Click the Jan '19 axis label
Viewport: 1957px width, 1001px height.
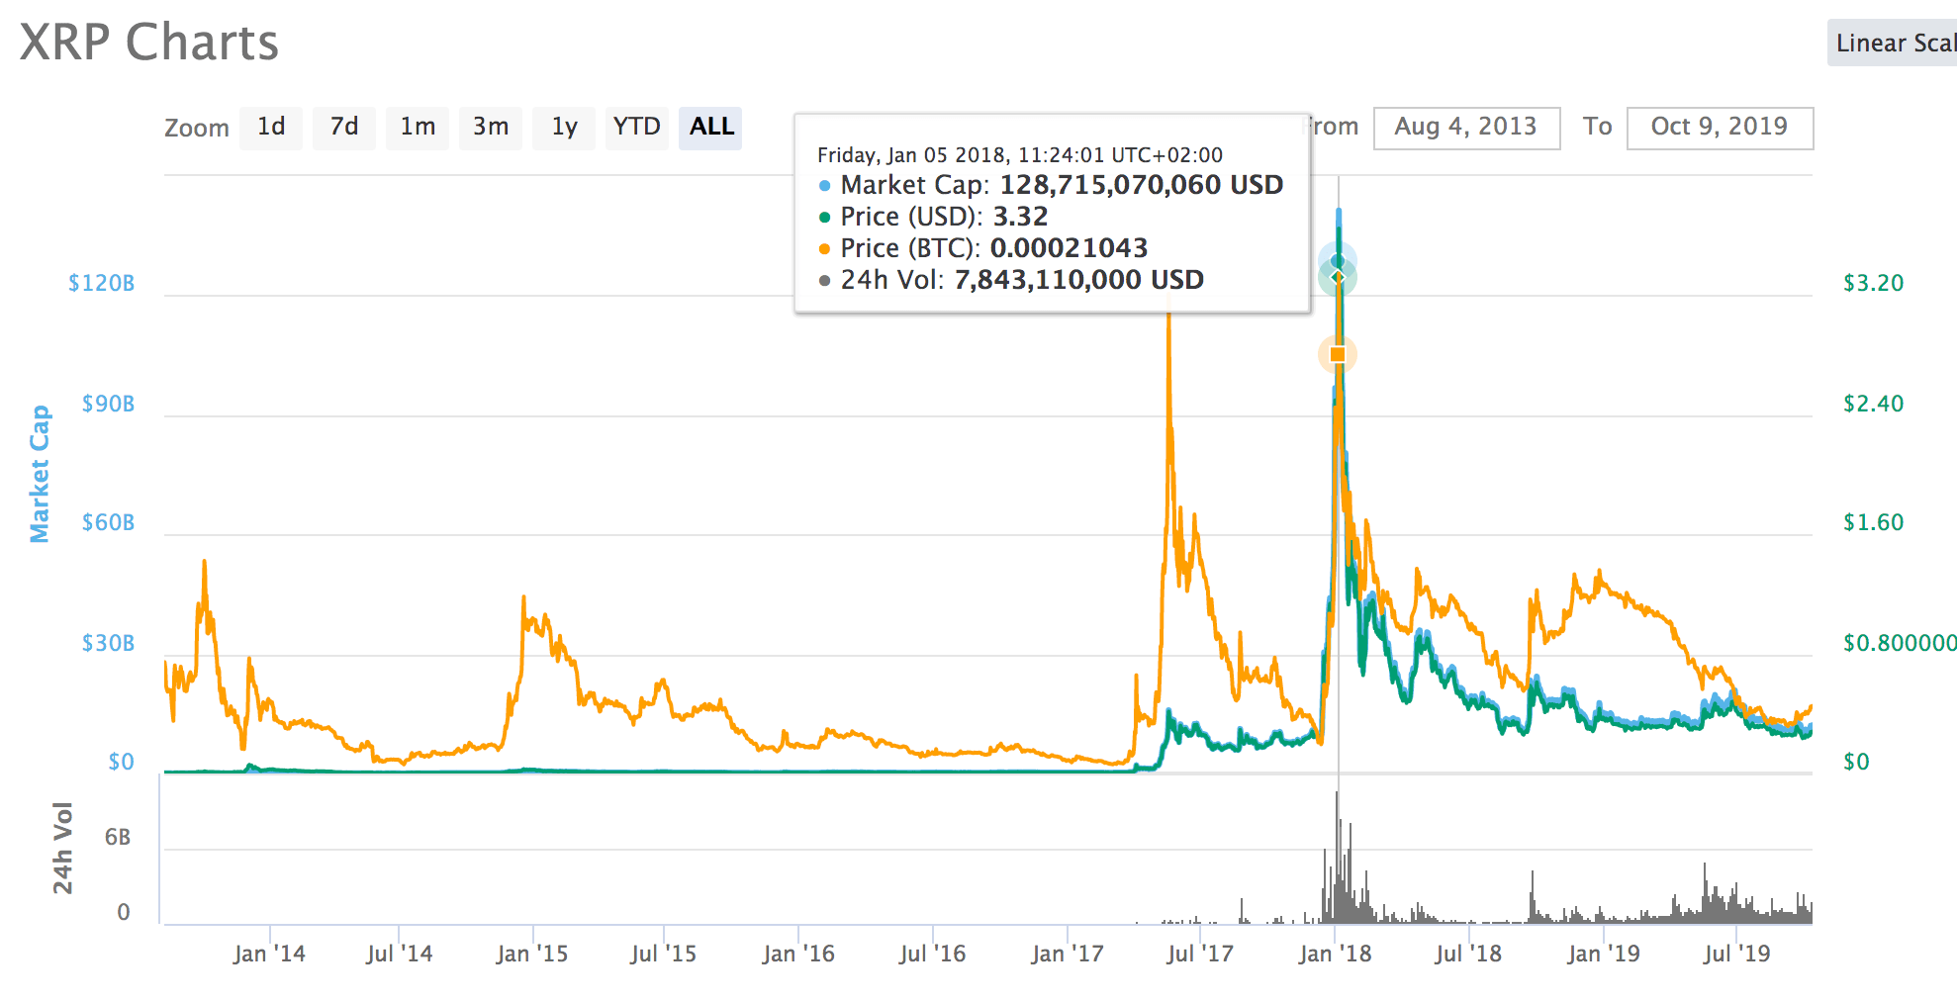click(x=1604, y=954)
